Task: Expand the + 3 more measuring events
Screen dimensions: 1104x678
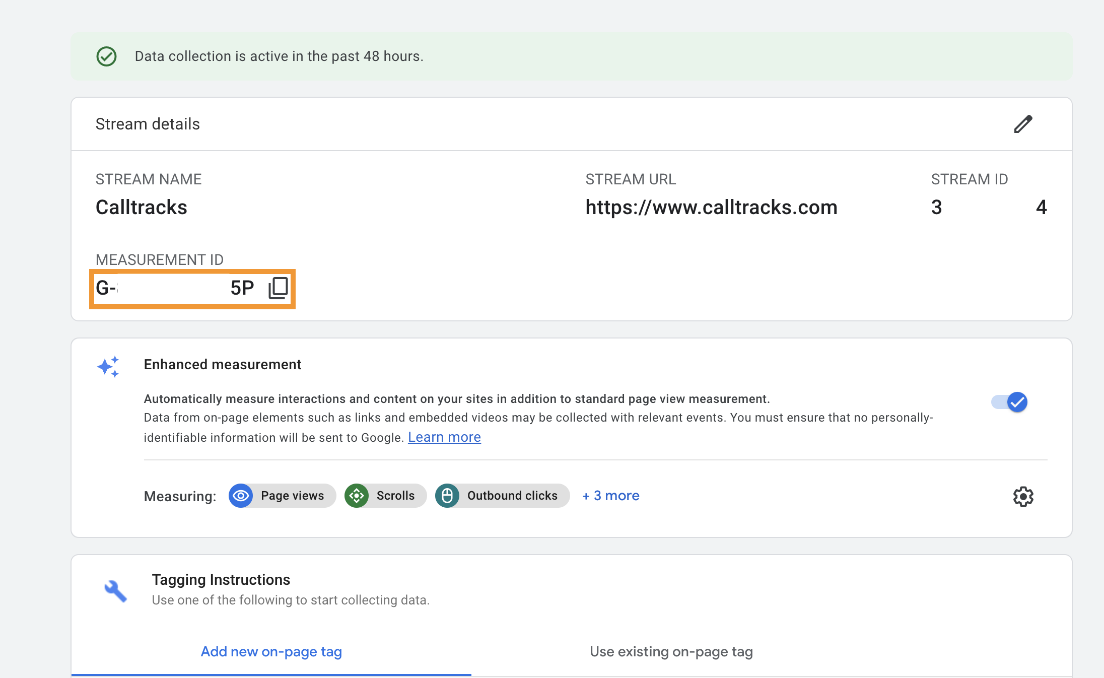Action: click(610, 496)
